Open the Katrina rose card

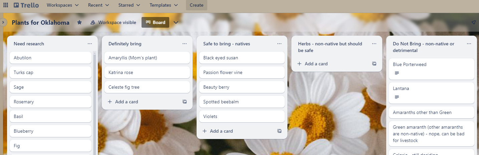[147, 72]
